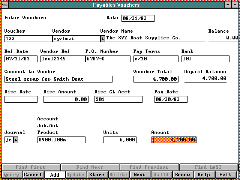240x180 pixels.
Task: Click the Renew button
Action: click(183, 175)
